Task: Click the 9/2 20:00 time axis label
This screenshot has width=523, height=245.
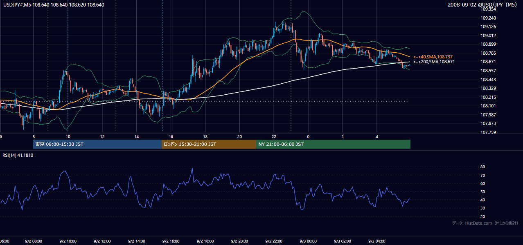Action: pyautogui.click(x=239, y=241)
